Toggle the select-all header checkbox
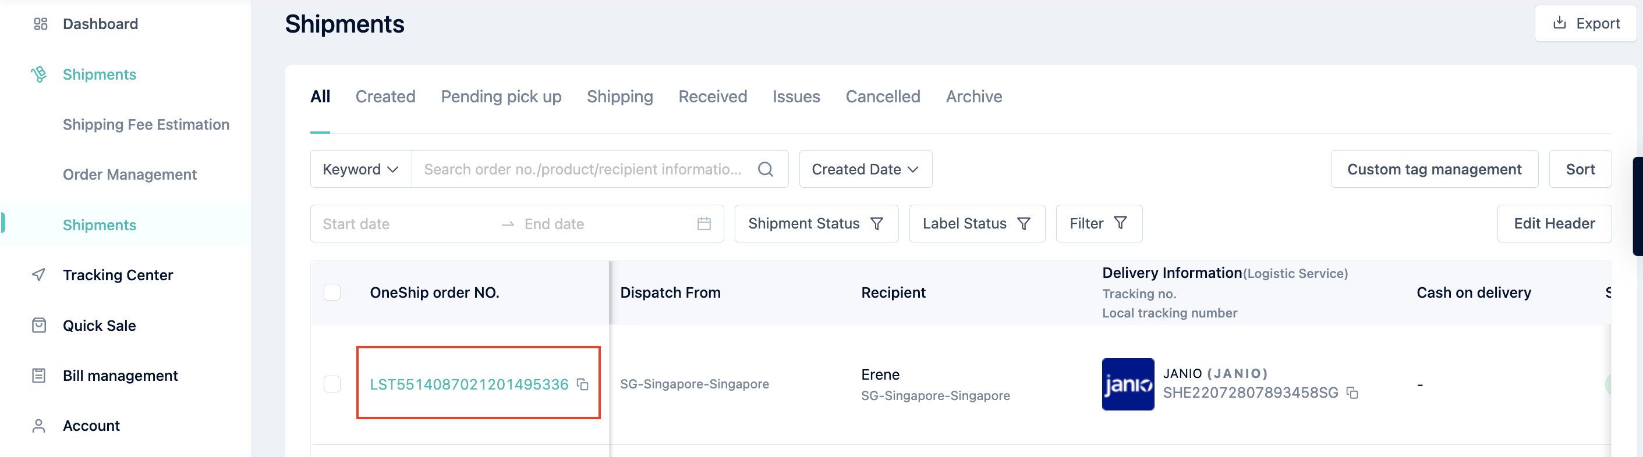This screenshot has height=457, width=1643. pyautogui.click(x=332, y=292)
